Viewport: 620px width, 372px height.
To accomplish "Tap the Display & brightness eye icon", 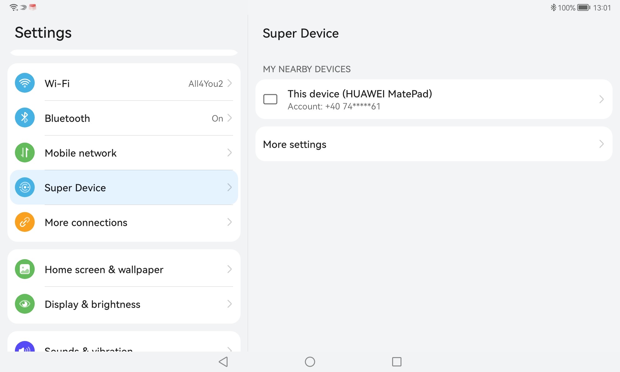I will 25,304.
